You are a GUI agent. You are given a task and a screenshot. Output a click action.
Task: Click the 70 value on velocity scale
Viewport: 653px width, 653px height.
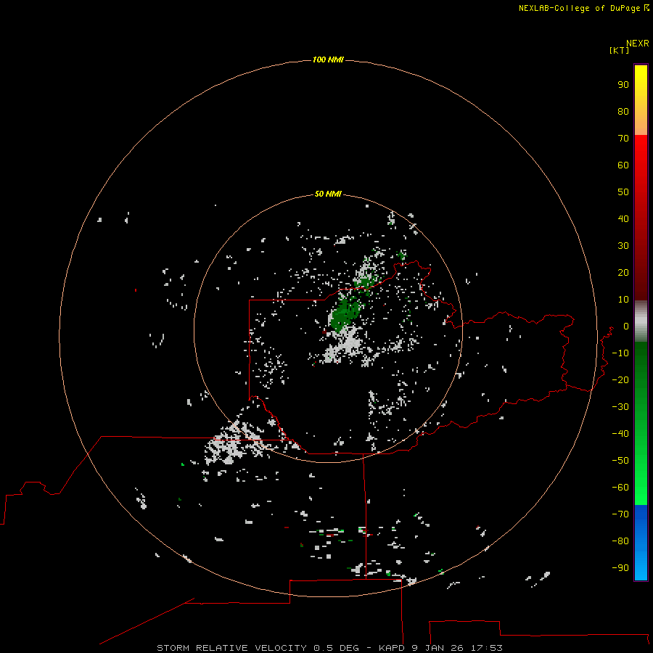click(623, 139)
